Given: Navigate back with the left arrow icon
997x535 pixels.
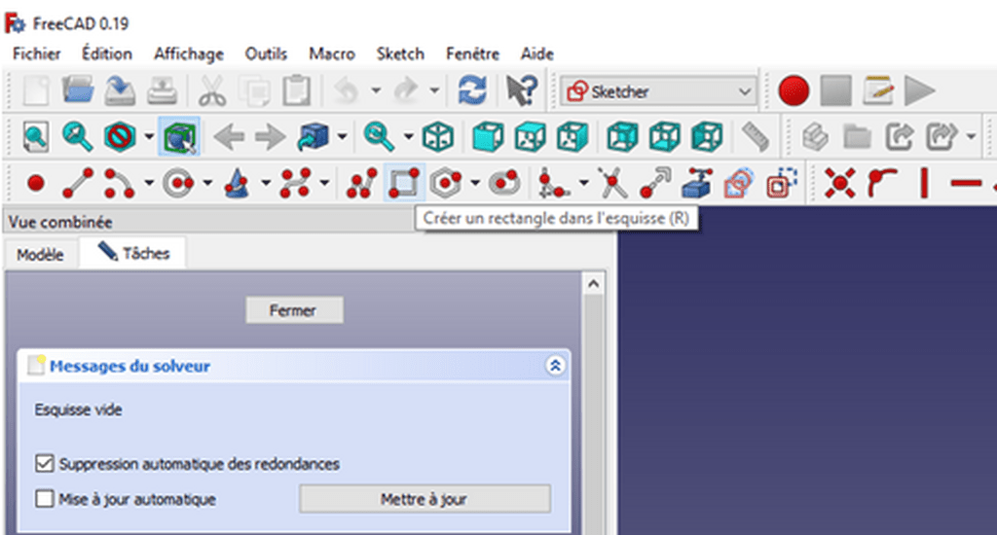Looking at the screenshot, I should 229,136.
